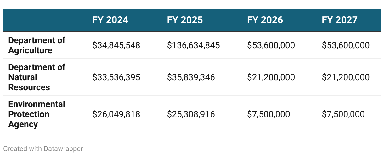Click Natural Resources FY 2026 $21,200,000 cell

point(271,77)
